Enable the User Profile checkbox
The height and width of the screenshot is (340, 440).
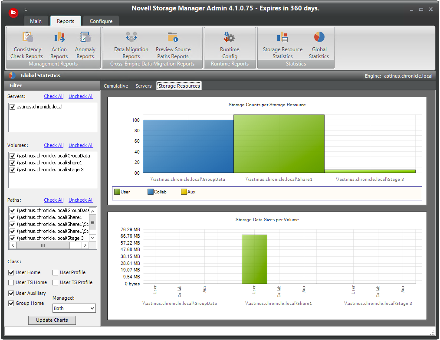(56, 273)
